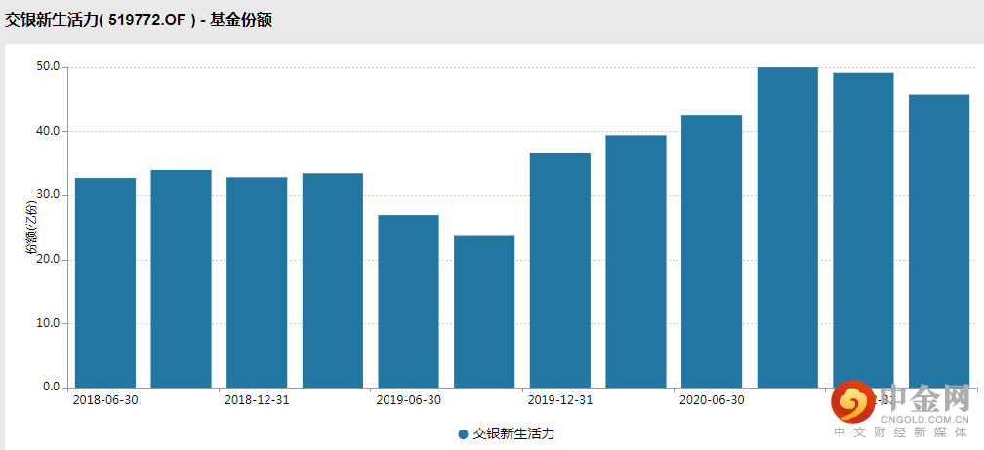The image size is (984, 450).
Task: Click the 份额(亿份) axis title
Action: point(31,227)
